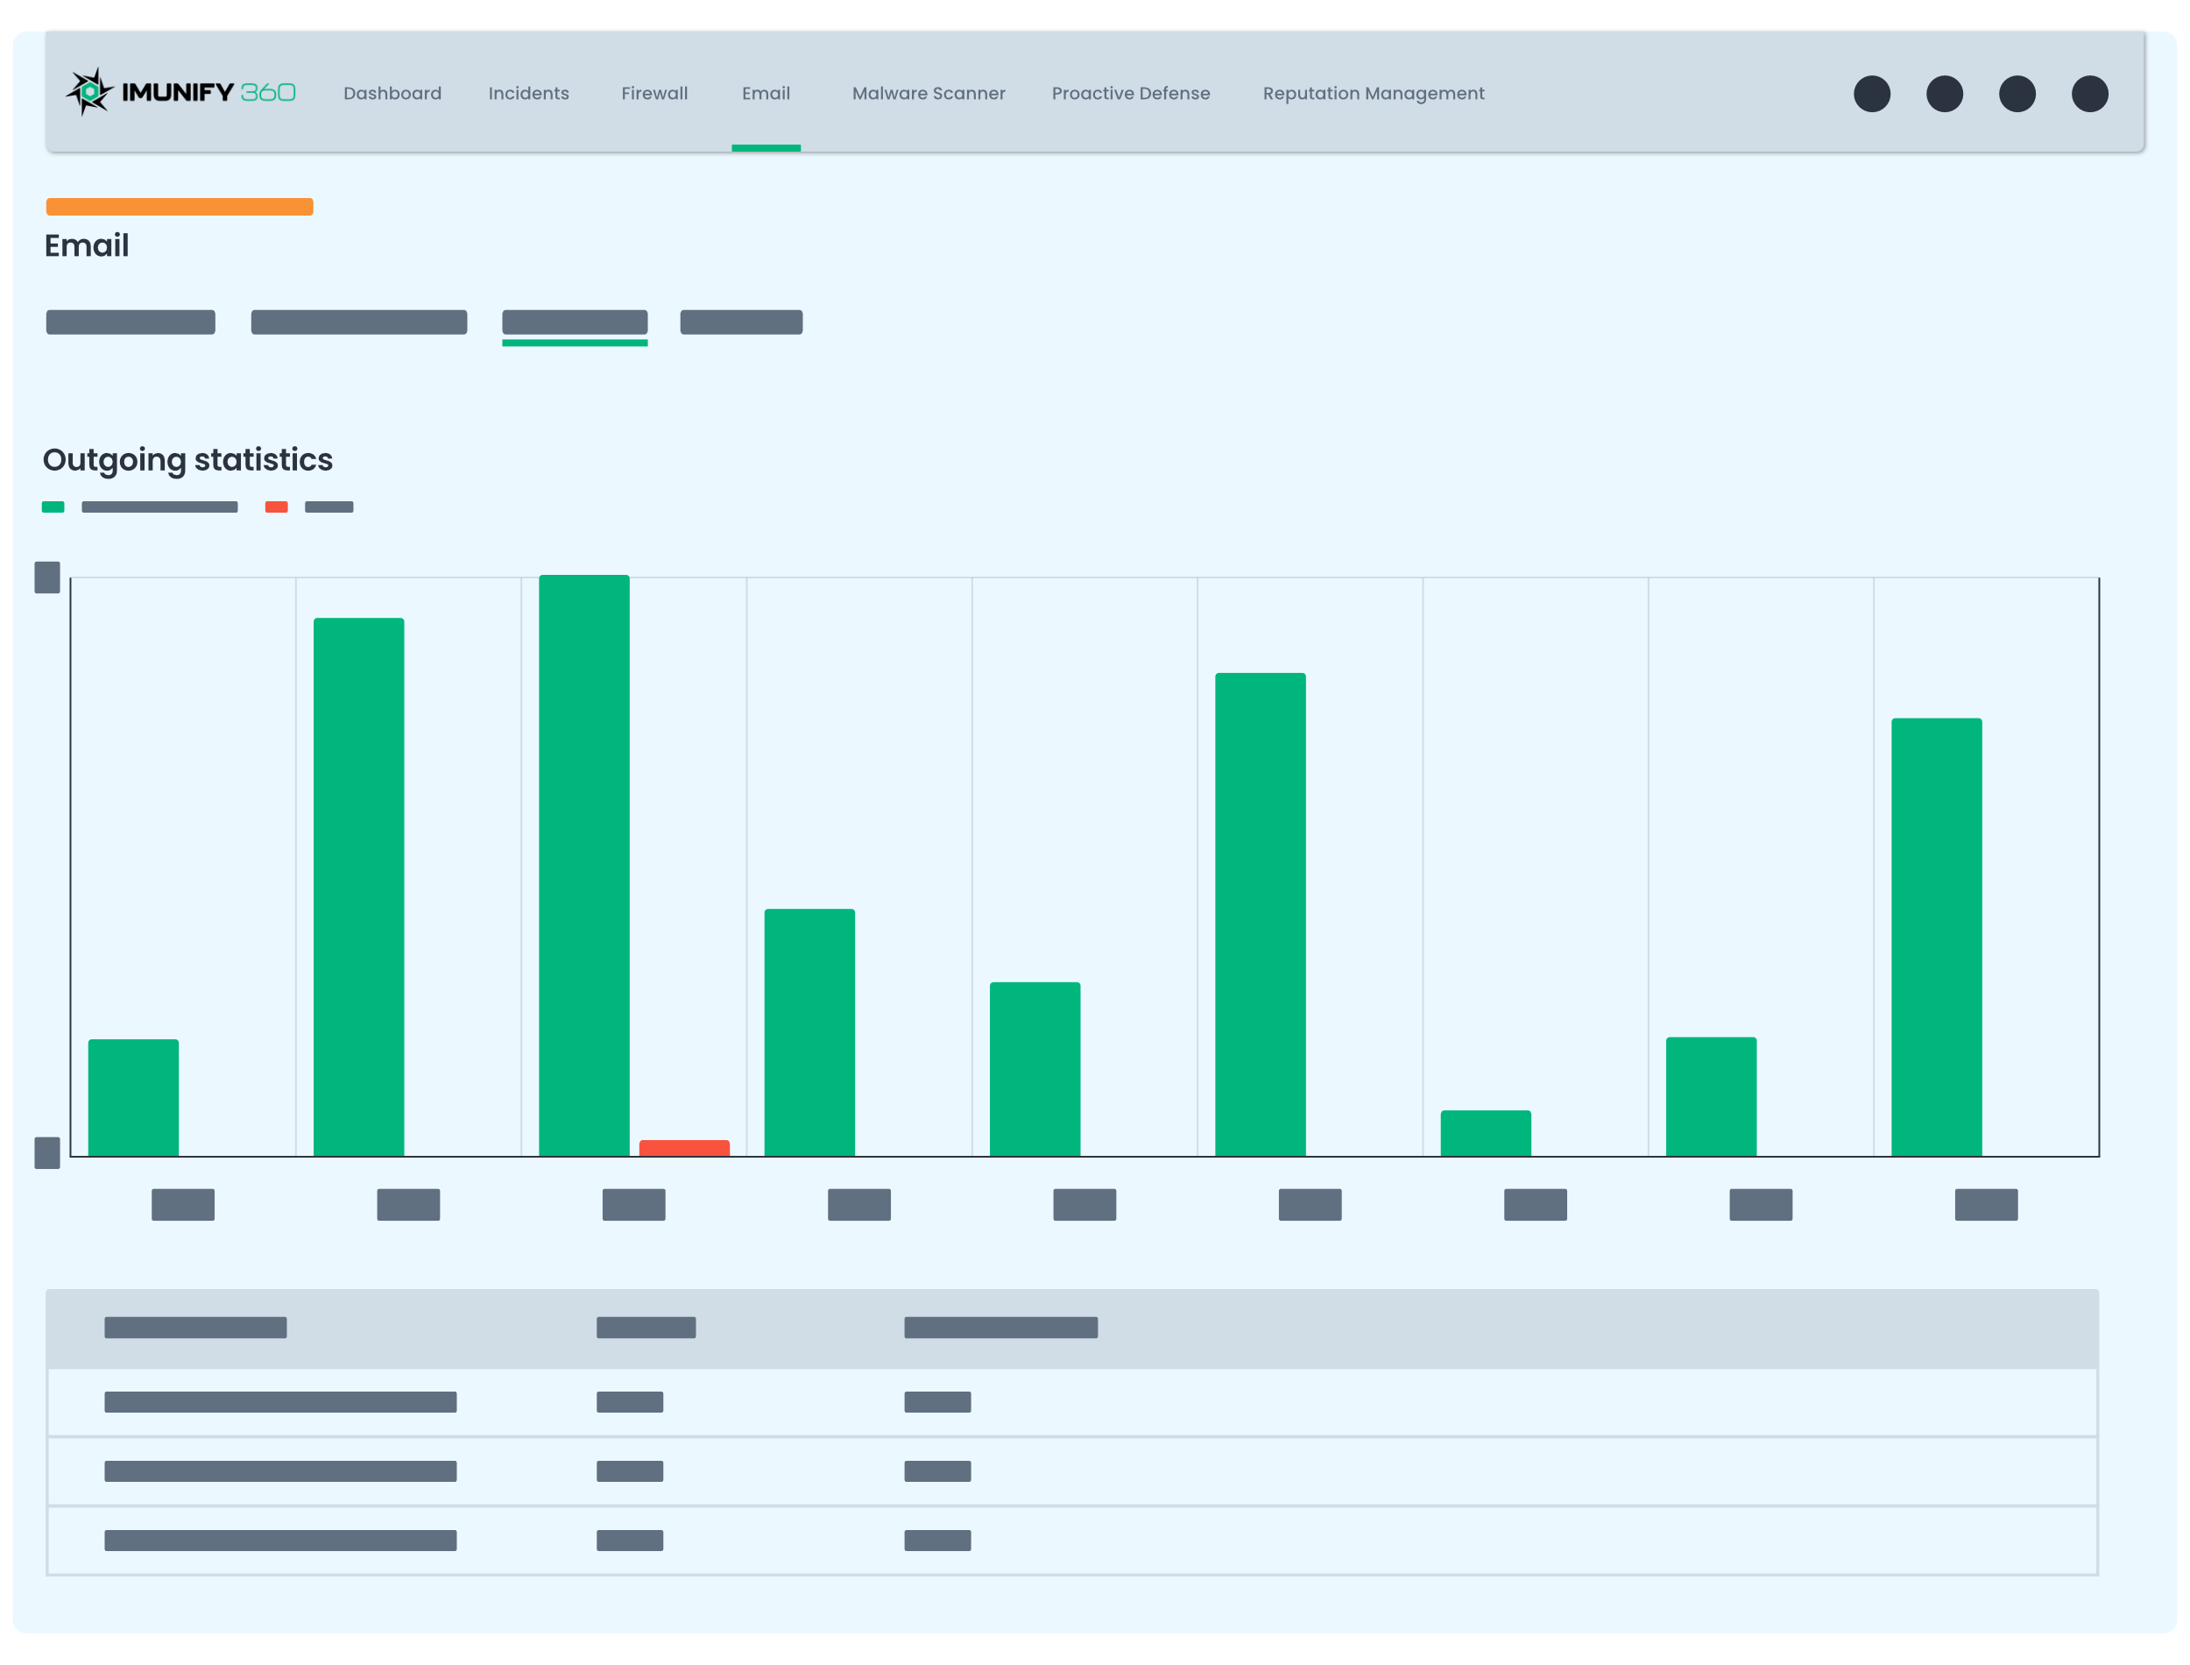2190x1665 pixels.
Task: Select the Malware Scanner menu item
Action: pos(928,93)
